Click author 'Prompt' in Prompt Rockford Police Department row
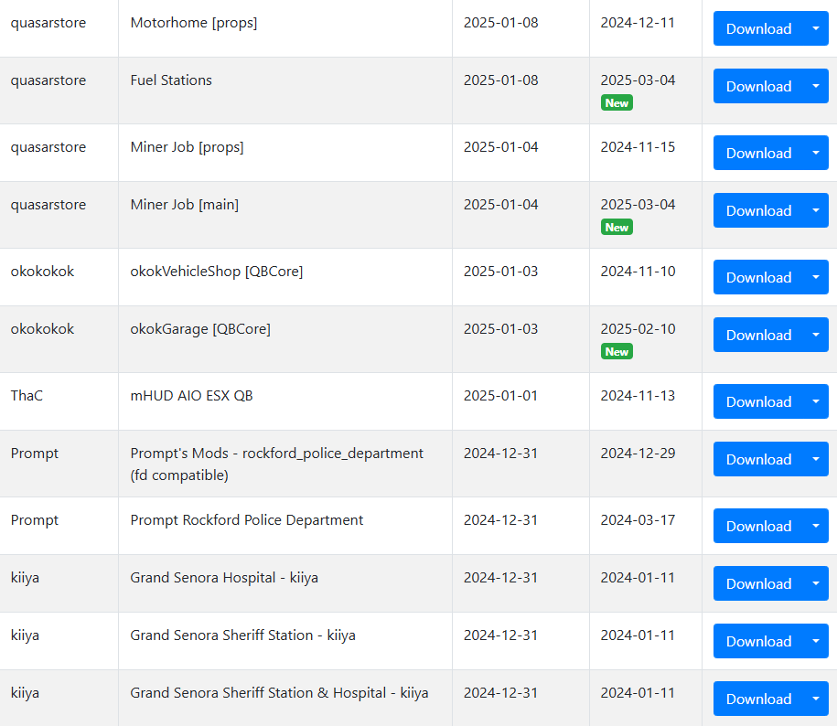Screen dimensions: 837x726 click(34, 520)
